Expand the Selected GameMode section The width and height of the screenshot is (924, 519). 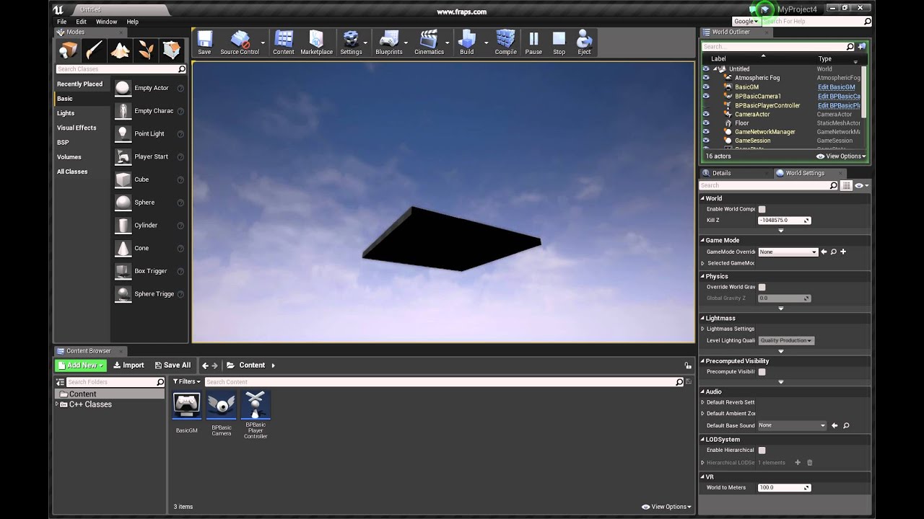(x=702, y=263)
